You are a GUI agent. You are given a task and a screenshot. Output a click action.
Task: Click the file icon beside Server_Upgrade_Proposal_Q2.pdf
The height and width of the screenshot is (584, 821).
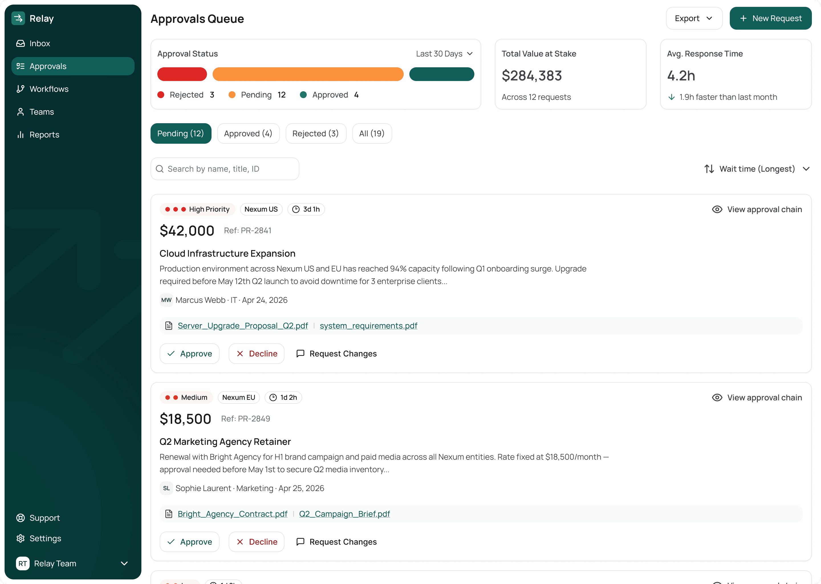(168, 326)
